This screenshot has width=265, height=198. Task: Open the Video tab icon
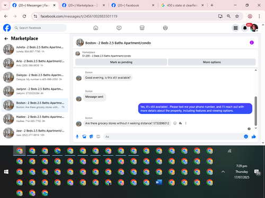click(119, 28)
